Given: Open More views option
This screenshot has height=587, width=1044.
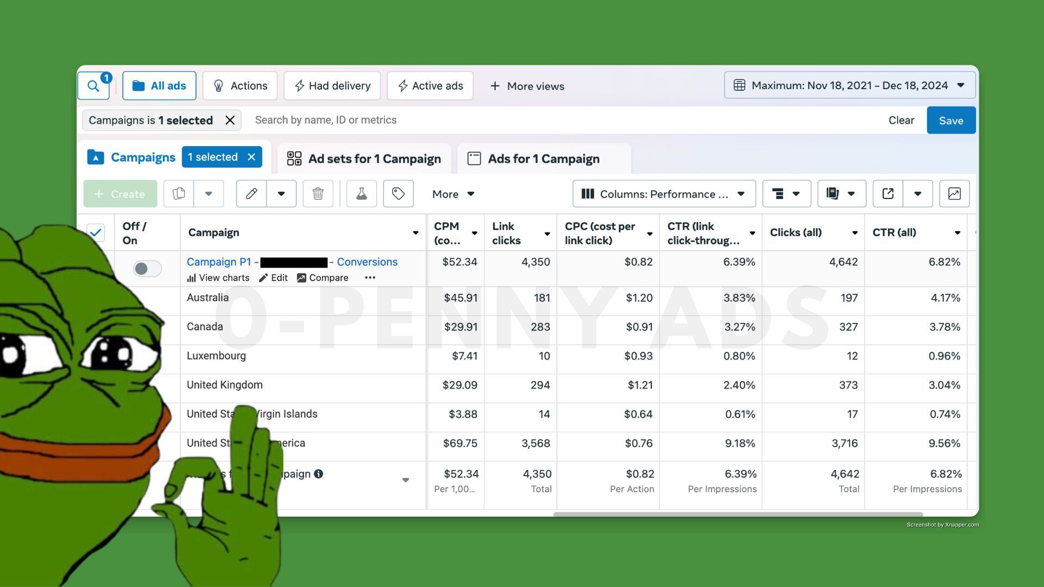Looking at the screenshot, I should coord(527,86).
